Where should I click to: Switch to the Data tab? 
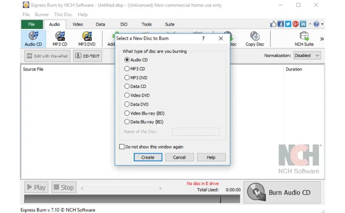point(100,25)
